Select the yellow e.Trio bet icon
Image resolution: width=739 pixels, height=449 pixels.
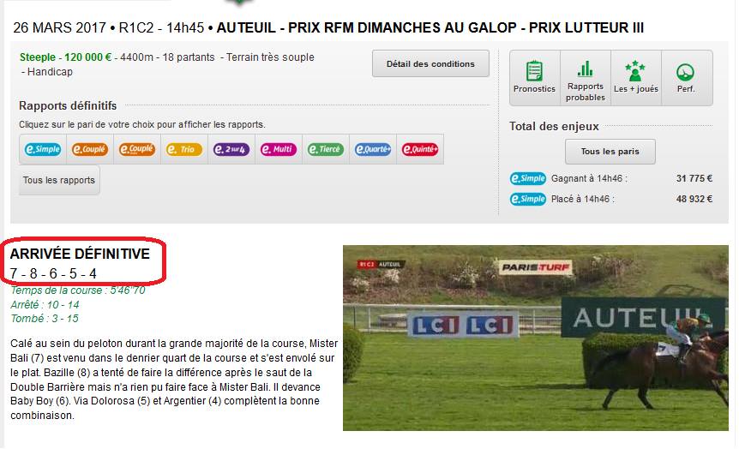184,149
